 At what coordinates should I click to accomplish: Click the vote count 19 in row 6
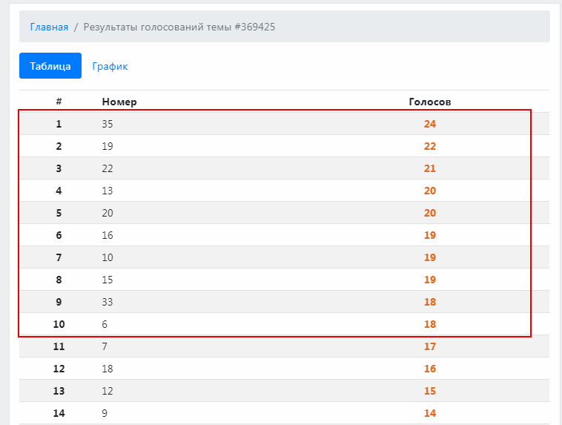[x=430, y=235]
